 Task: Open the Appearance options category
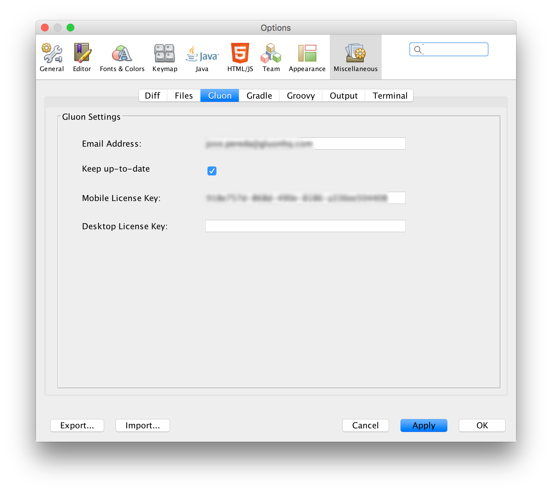coord(307,57)
